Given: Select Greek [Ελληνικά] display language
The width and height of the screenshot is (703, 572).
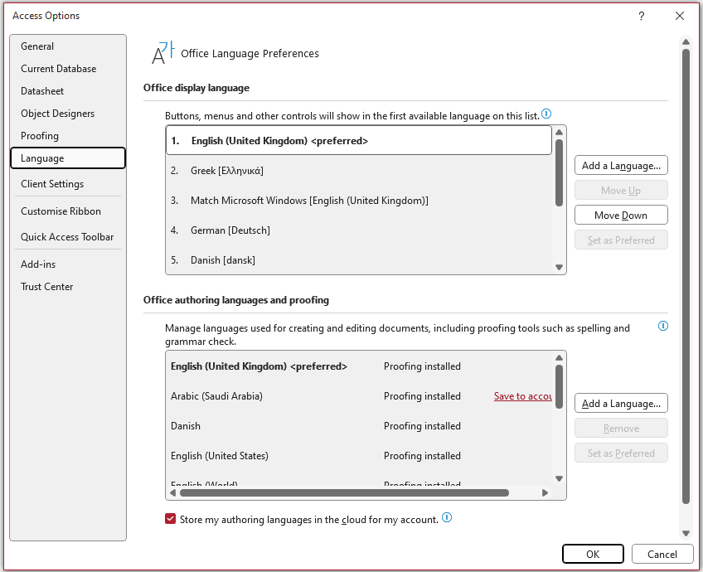Looking at the screenshot, I should tap(359, 171).
